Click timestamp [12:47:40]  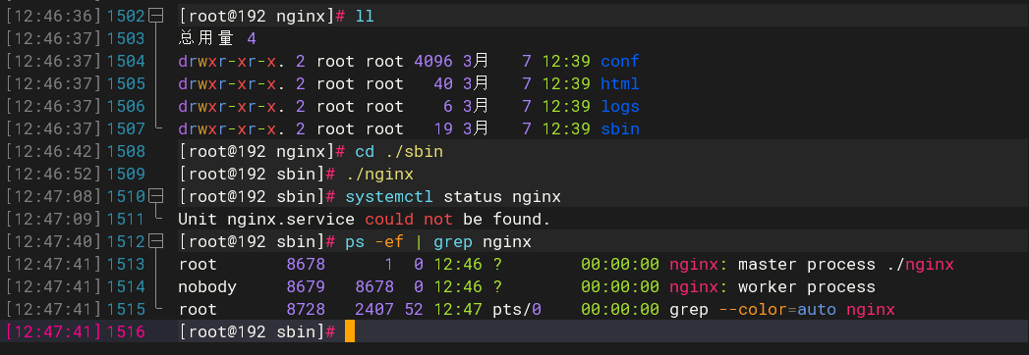pyautogui.click(x=54, y=242)
